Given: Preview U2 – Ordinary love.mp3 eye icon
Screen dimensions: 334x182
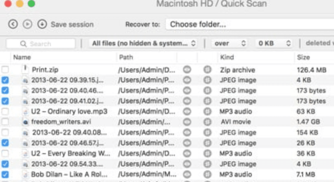Looking at the screenshot, I should (187, 111).
